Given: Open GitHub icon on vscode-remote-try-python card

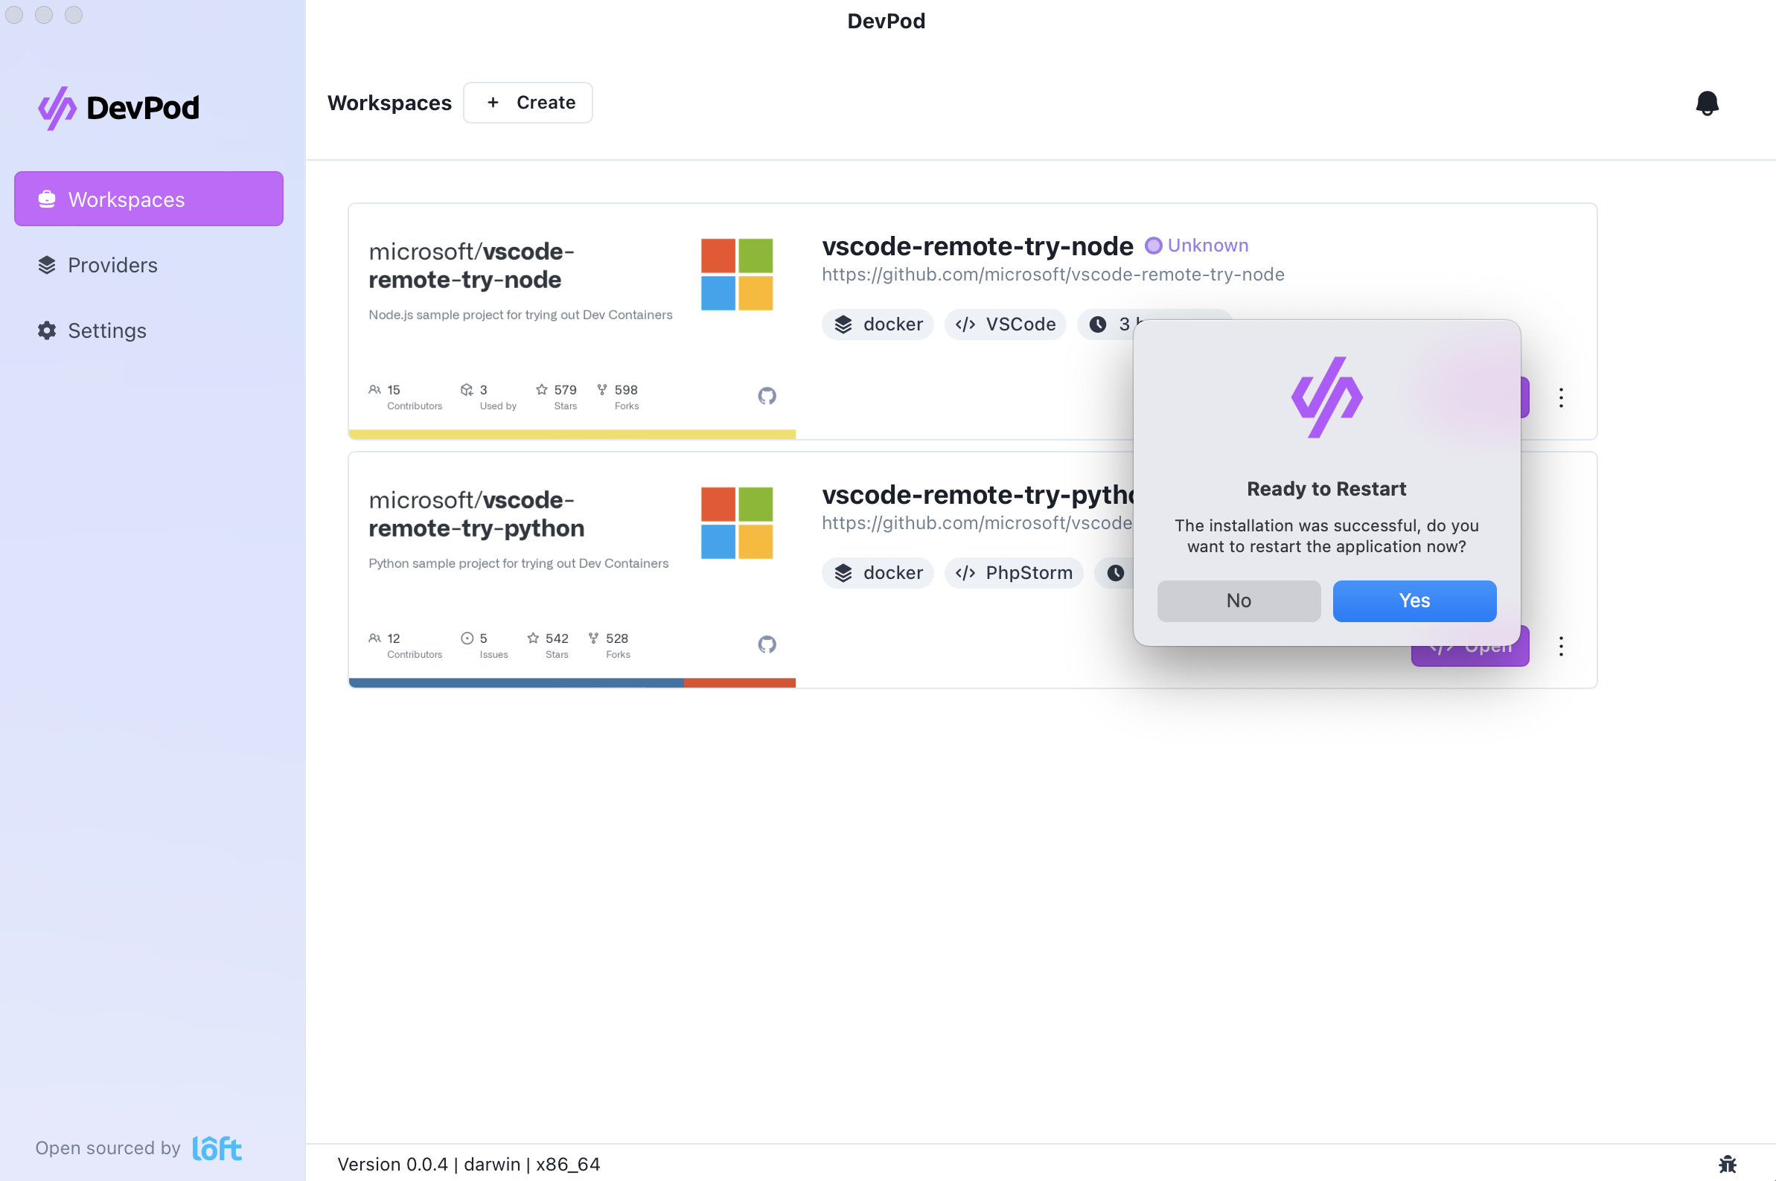Looking at the screenshot, I should coord(767,644).
